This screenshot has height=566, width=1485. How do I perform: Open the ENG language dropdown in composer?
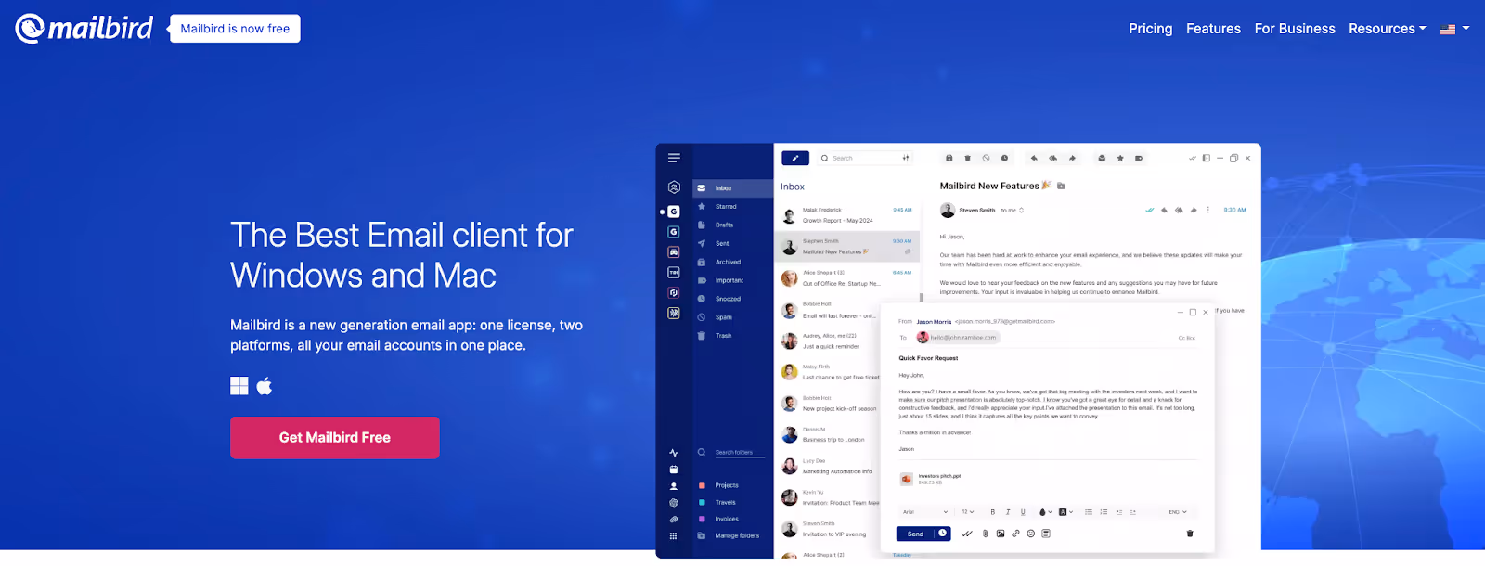click(1178, 512)
